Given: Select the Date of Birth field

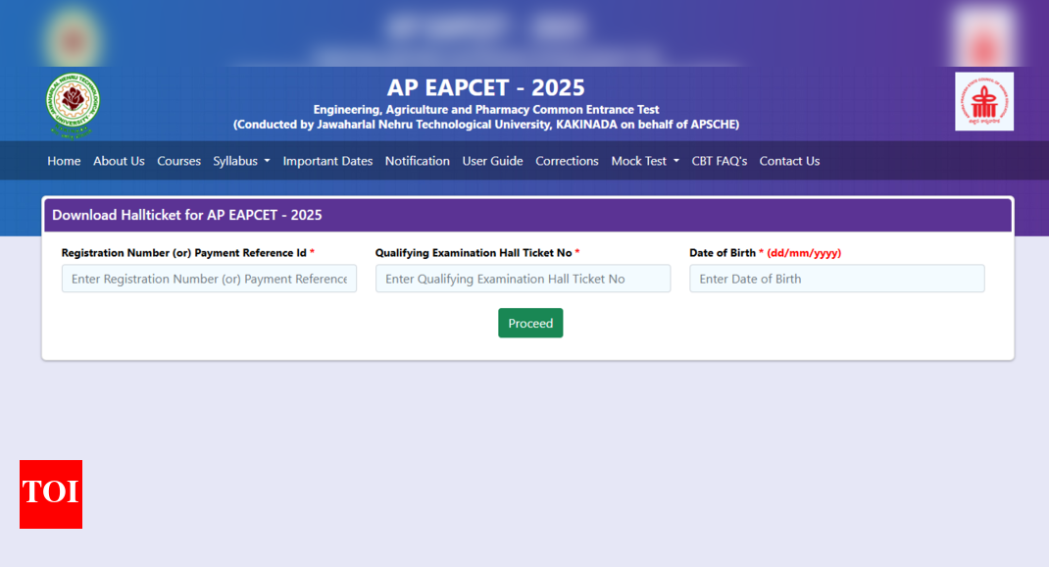Looking at the screenshot, I should coord(836,279).
